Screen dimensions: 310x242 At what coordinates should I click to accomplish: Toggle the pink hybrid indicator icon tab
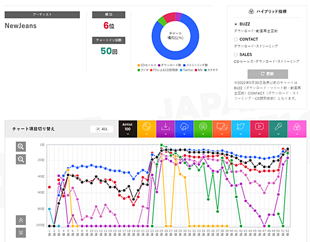click(297, 129)
